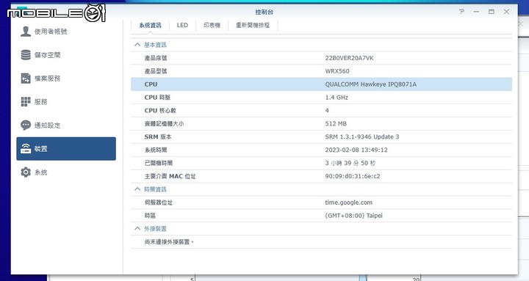Image resolution: width=529 pixels, height=281 pixels.
Task: Select the 系統時間 label
Action: (x=156, y=150)
